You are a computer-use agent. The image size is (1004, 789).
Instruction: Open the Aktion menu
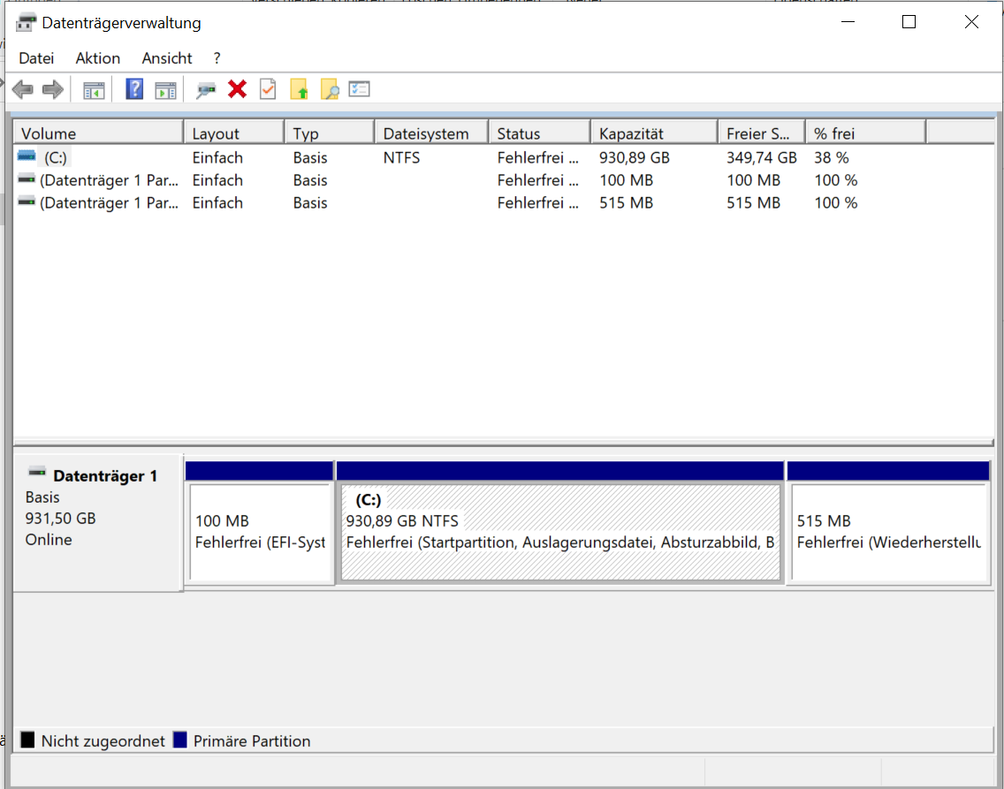[x=98, y=58]
